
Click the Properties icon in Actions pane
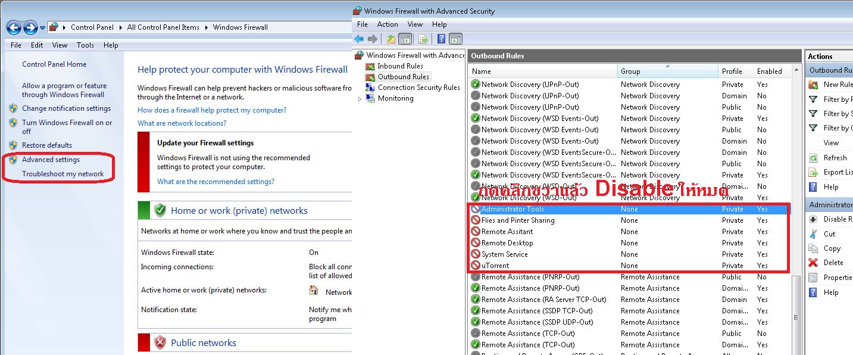[x=813, y=278]
